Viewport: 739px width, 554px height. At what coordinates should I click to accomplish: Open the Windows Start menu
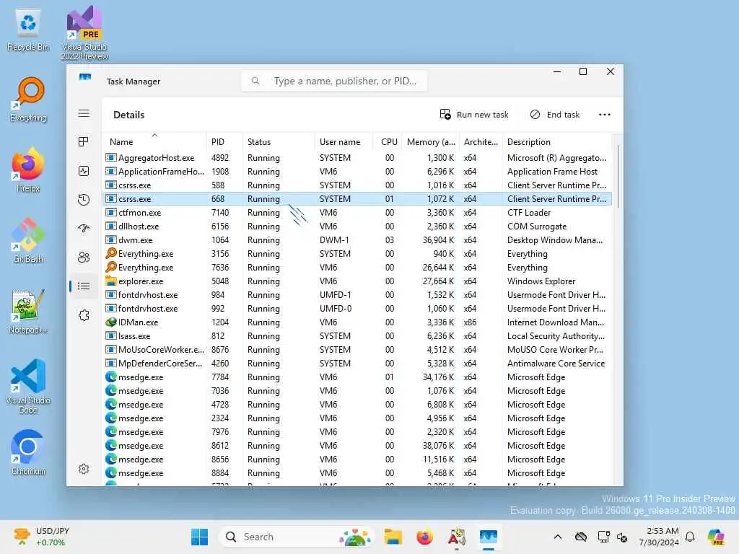199,537
